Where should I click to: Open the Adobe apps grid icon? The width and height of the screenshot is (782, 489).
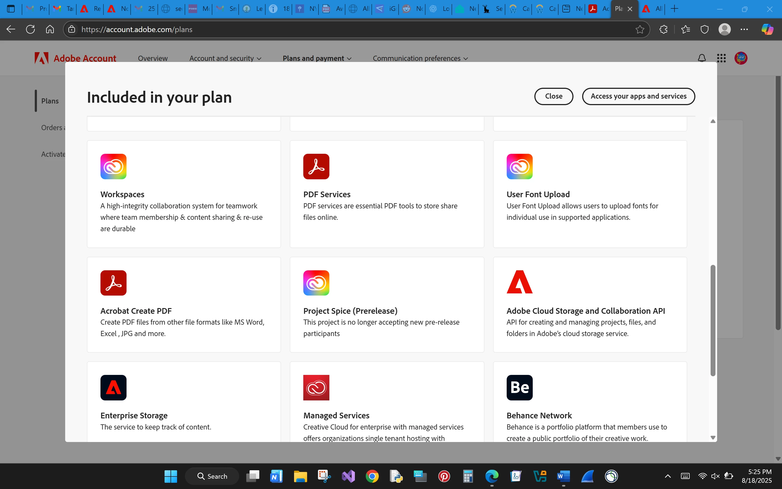click(x=721, y=58)
